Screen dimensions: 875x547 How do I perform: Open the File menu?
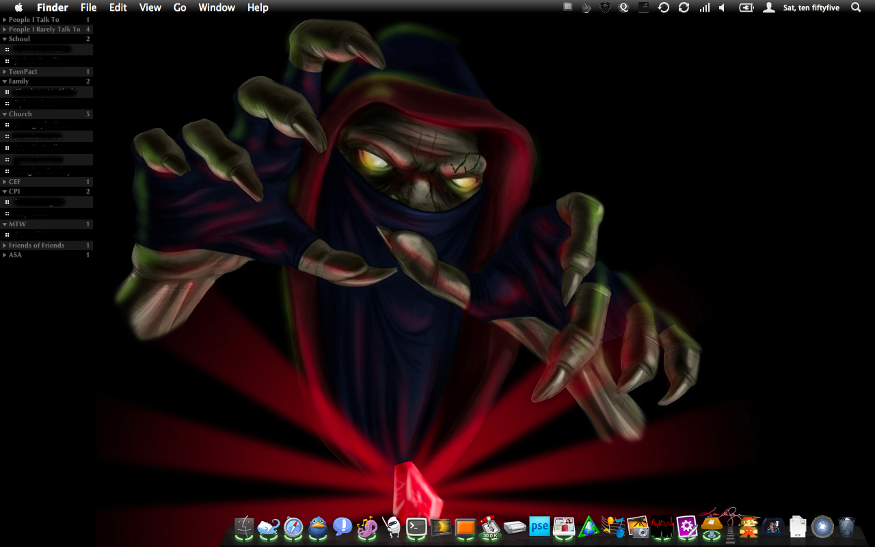click(x=89, y=8)
